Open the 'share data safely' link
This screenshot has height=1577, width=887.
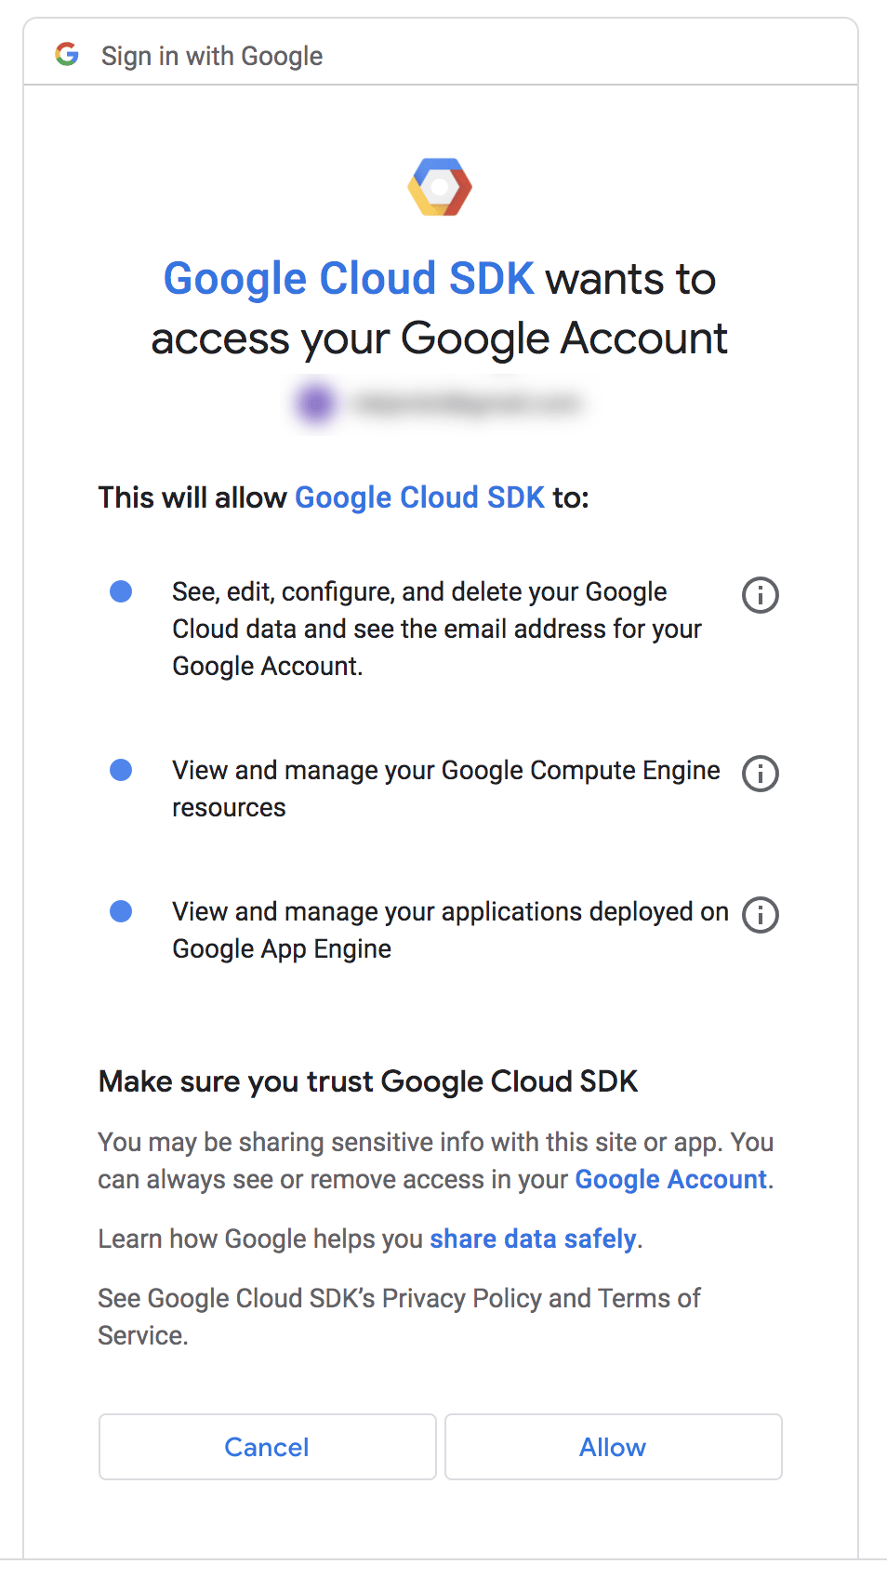(x=532, y=1239)
